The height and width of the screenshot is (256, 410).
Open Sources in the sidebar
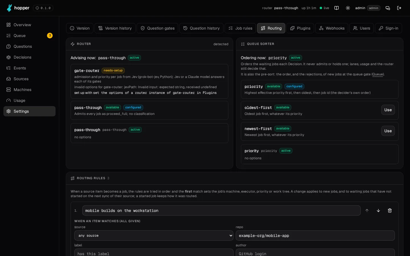pos(29,79)
